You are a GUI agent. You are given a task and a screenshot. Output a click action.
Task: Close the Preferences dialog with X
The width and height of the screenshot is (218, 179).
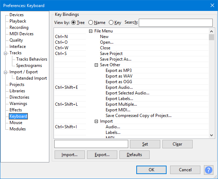[212, 5]
